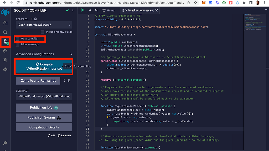Open Compilation Details

click(44, 127)
